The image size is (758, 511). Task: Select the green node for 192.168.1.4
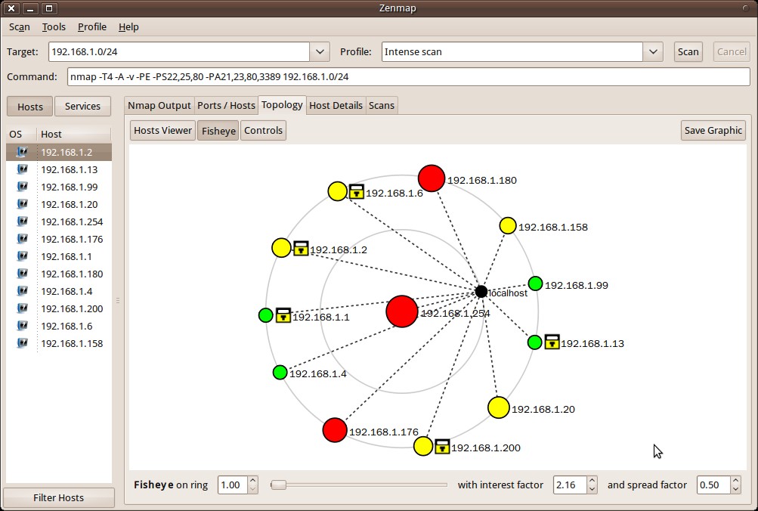tap(280, 372)
